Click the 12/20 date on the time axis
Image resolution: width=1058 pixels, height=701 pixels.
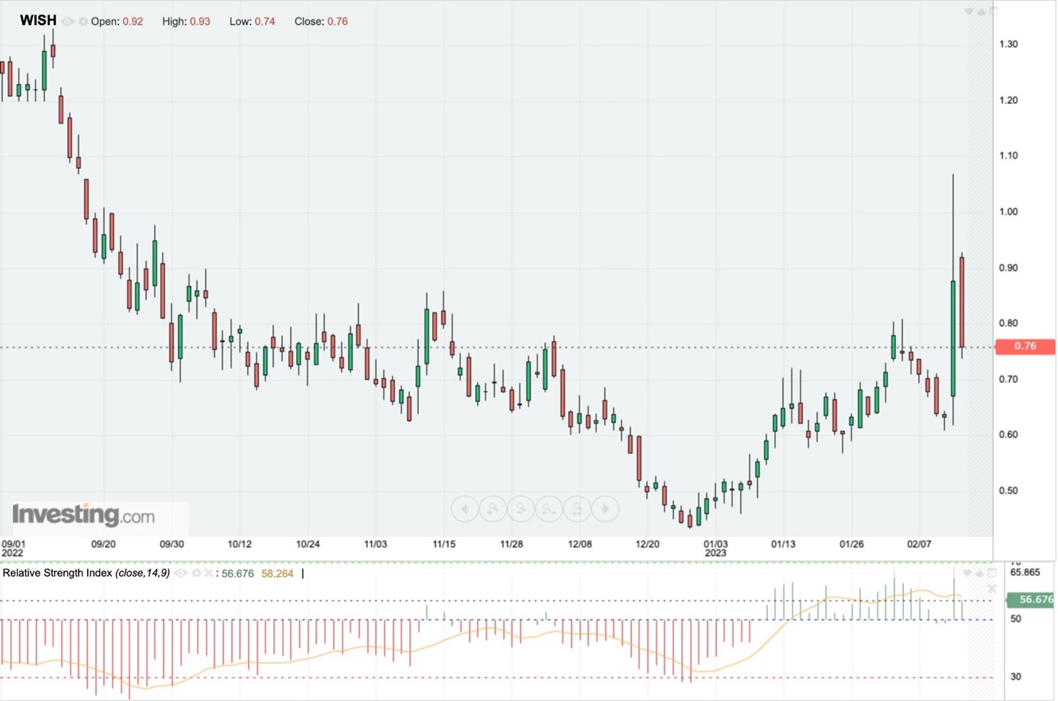coord(647,544)
